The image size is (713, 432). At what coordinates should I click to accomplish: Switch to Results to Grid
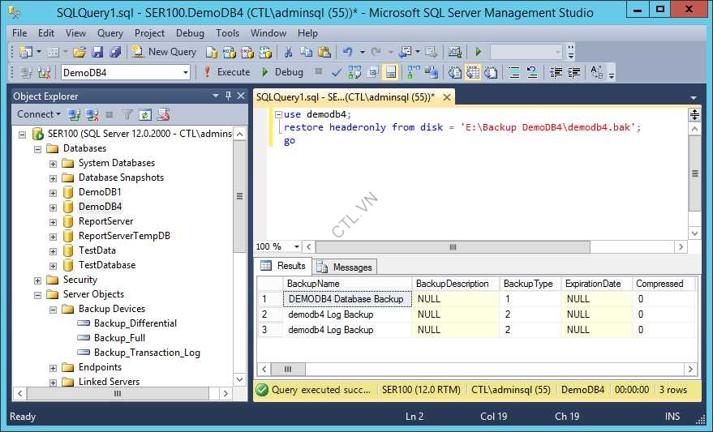(x=473, y=73)
